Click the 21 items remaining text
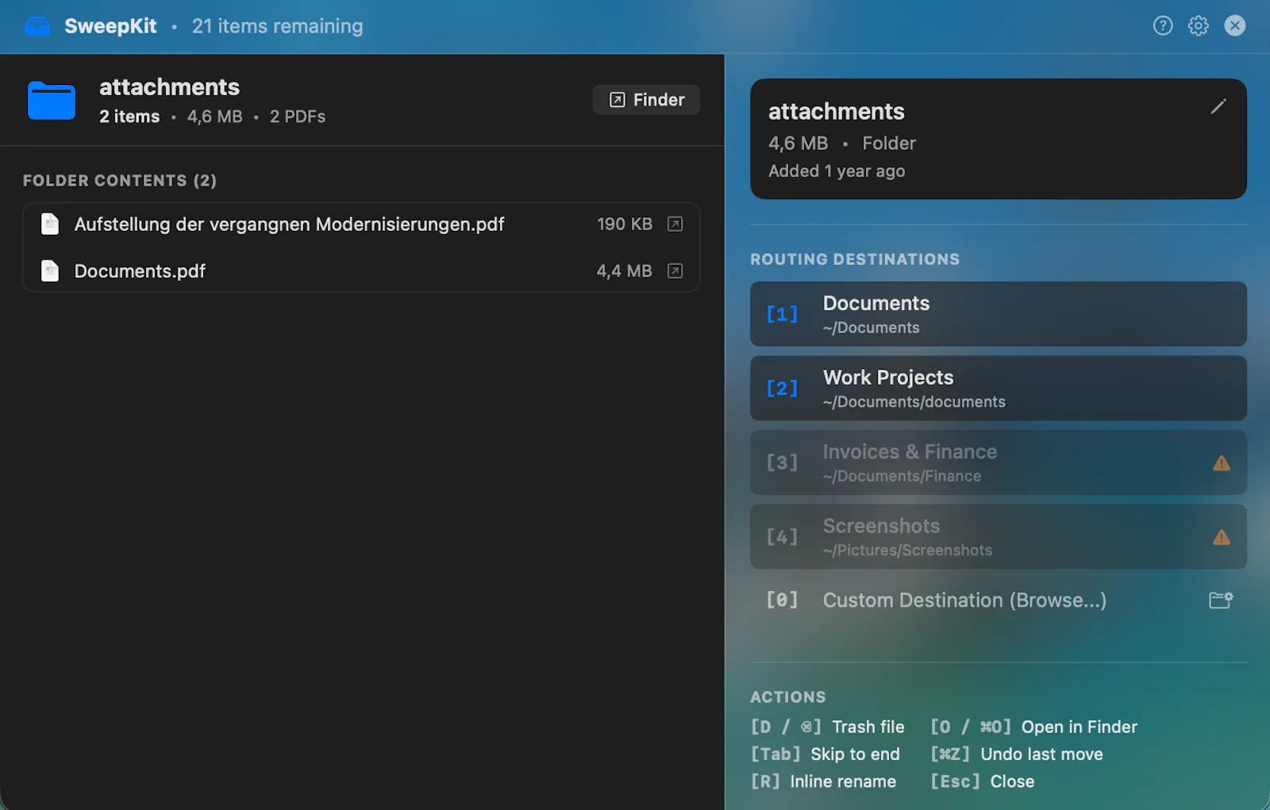This screenshot has height=810, width=1270. click(277, 26)
